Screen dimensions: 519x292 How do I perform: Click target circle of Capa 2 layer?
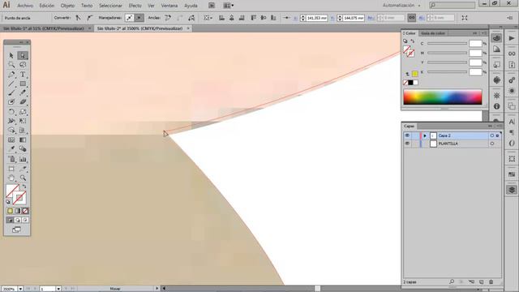pos(492,135)
